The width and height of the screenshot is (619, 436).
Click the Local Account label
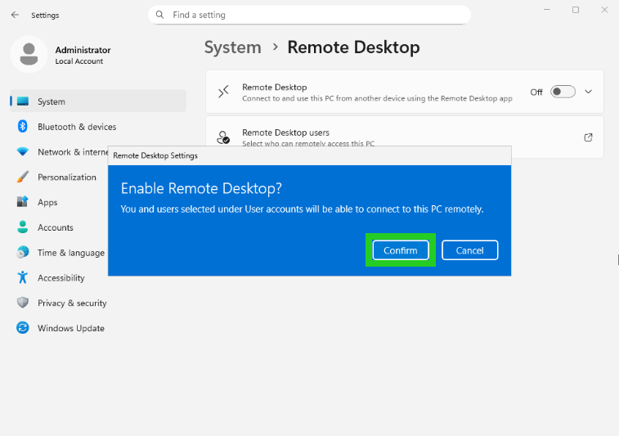point(79,61)
